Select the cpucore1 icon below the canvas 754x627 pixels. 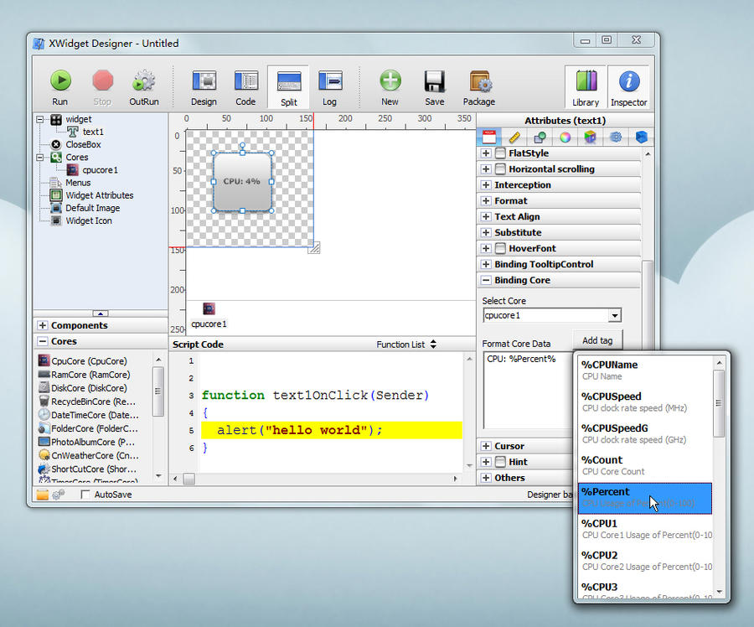pos(209,309)
